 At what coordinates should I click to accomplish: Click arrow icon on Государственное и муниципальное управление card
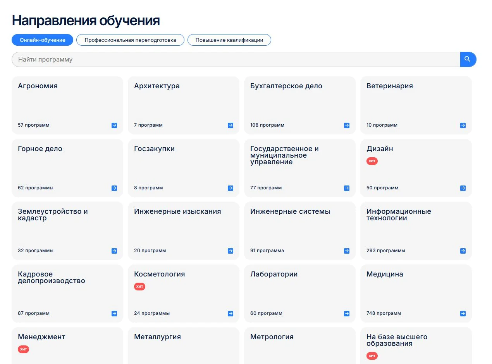click(347, 188)
